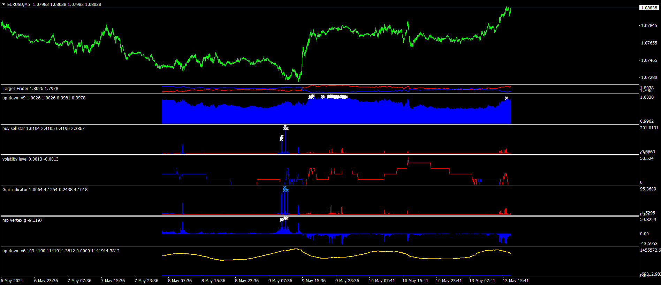Click the 10 May 07:41 time label
The image size is (661, 285).
(x=382, y=281)
